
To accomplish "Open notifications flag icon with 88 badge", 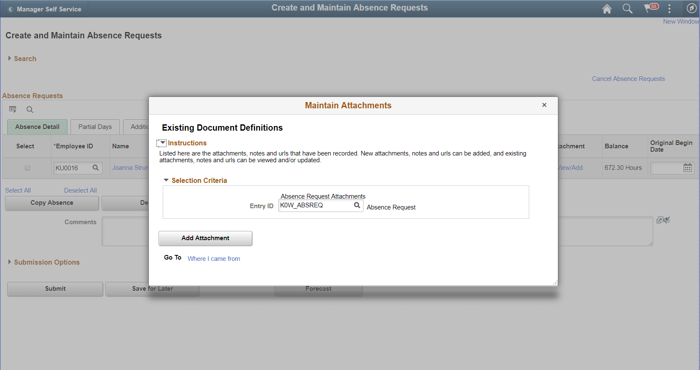I will click(x=651, y=8).
